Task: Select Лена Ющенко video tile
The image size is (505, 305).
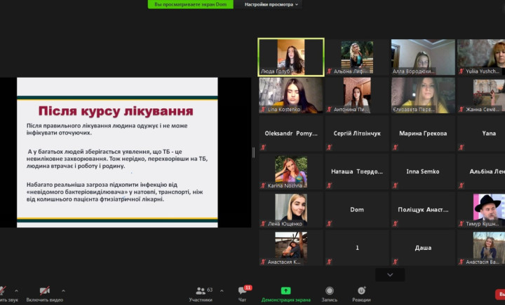Action: click(x=291, y=210)
